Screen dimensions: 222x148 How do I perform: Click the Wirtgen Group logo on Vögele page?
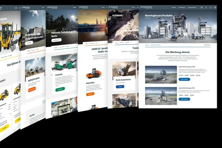[x=53, y=7]
